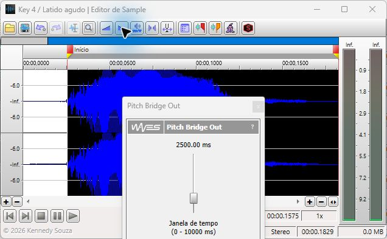Activate the trim selection tool icon

pyautogui.click(x=74, y=28)
